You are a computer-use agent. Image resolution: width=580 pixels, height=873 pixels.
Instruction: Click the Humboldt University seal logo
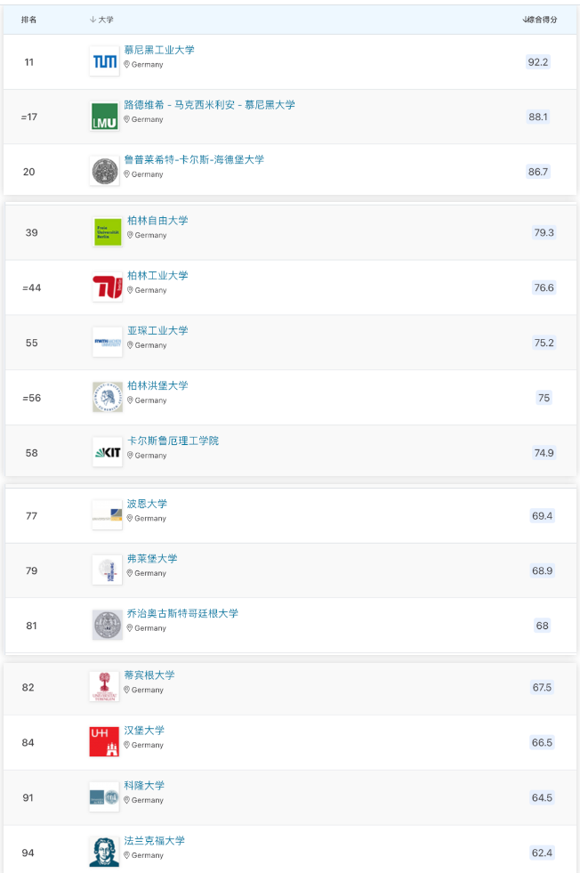pyautogui.click(x=108, y=397)
